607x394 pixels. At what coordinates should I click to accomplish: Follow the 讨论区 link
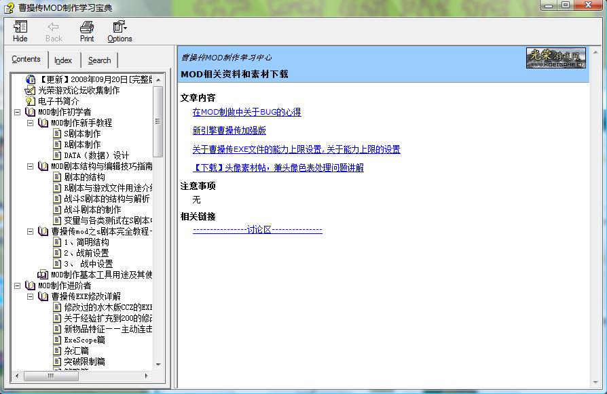[x=257, y=230]
